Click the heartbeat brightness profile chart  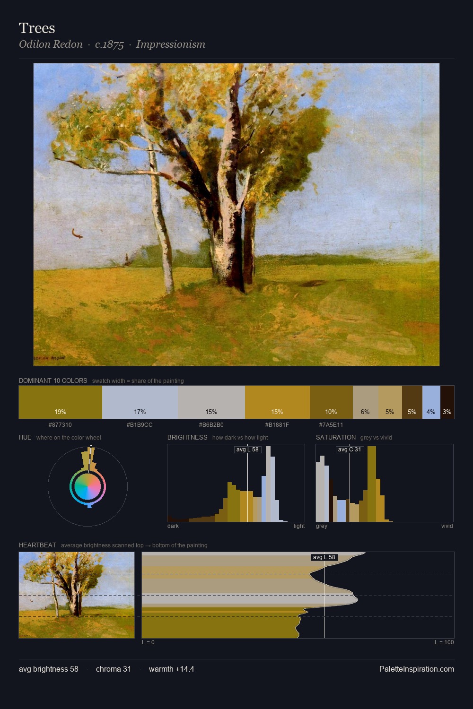point(298,595)
